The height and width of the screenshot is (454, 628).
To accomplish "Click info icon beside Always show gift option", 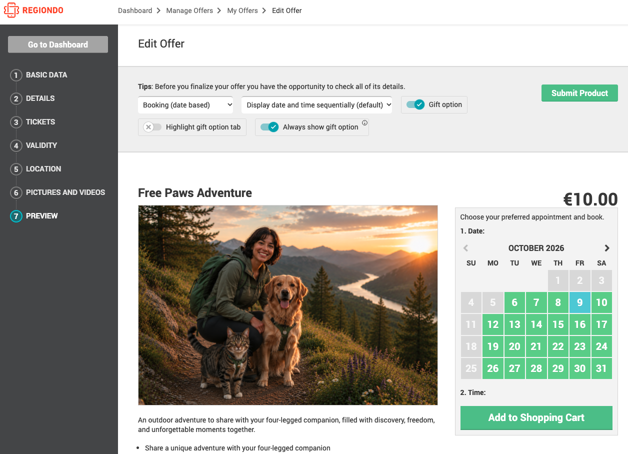I will click(364, 123).
